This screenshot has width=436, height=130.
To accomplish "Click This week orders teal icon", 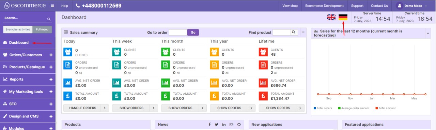I will [117, 65].
